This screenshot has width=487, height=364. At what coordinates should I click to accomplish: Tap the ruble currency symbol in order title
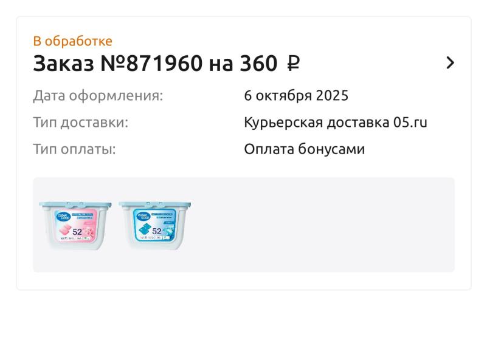pyautogui.click(x=293, y=63)
